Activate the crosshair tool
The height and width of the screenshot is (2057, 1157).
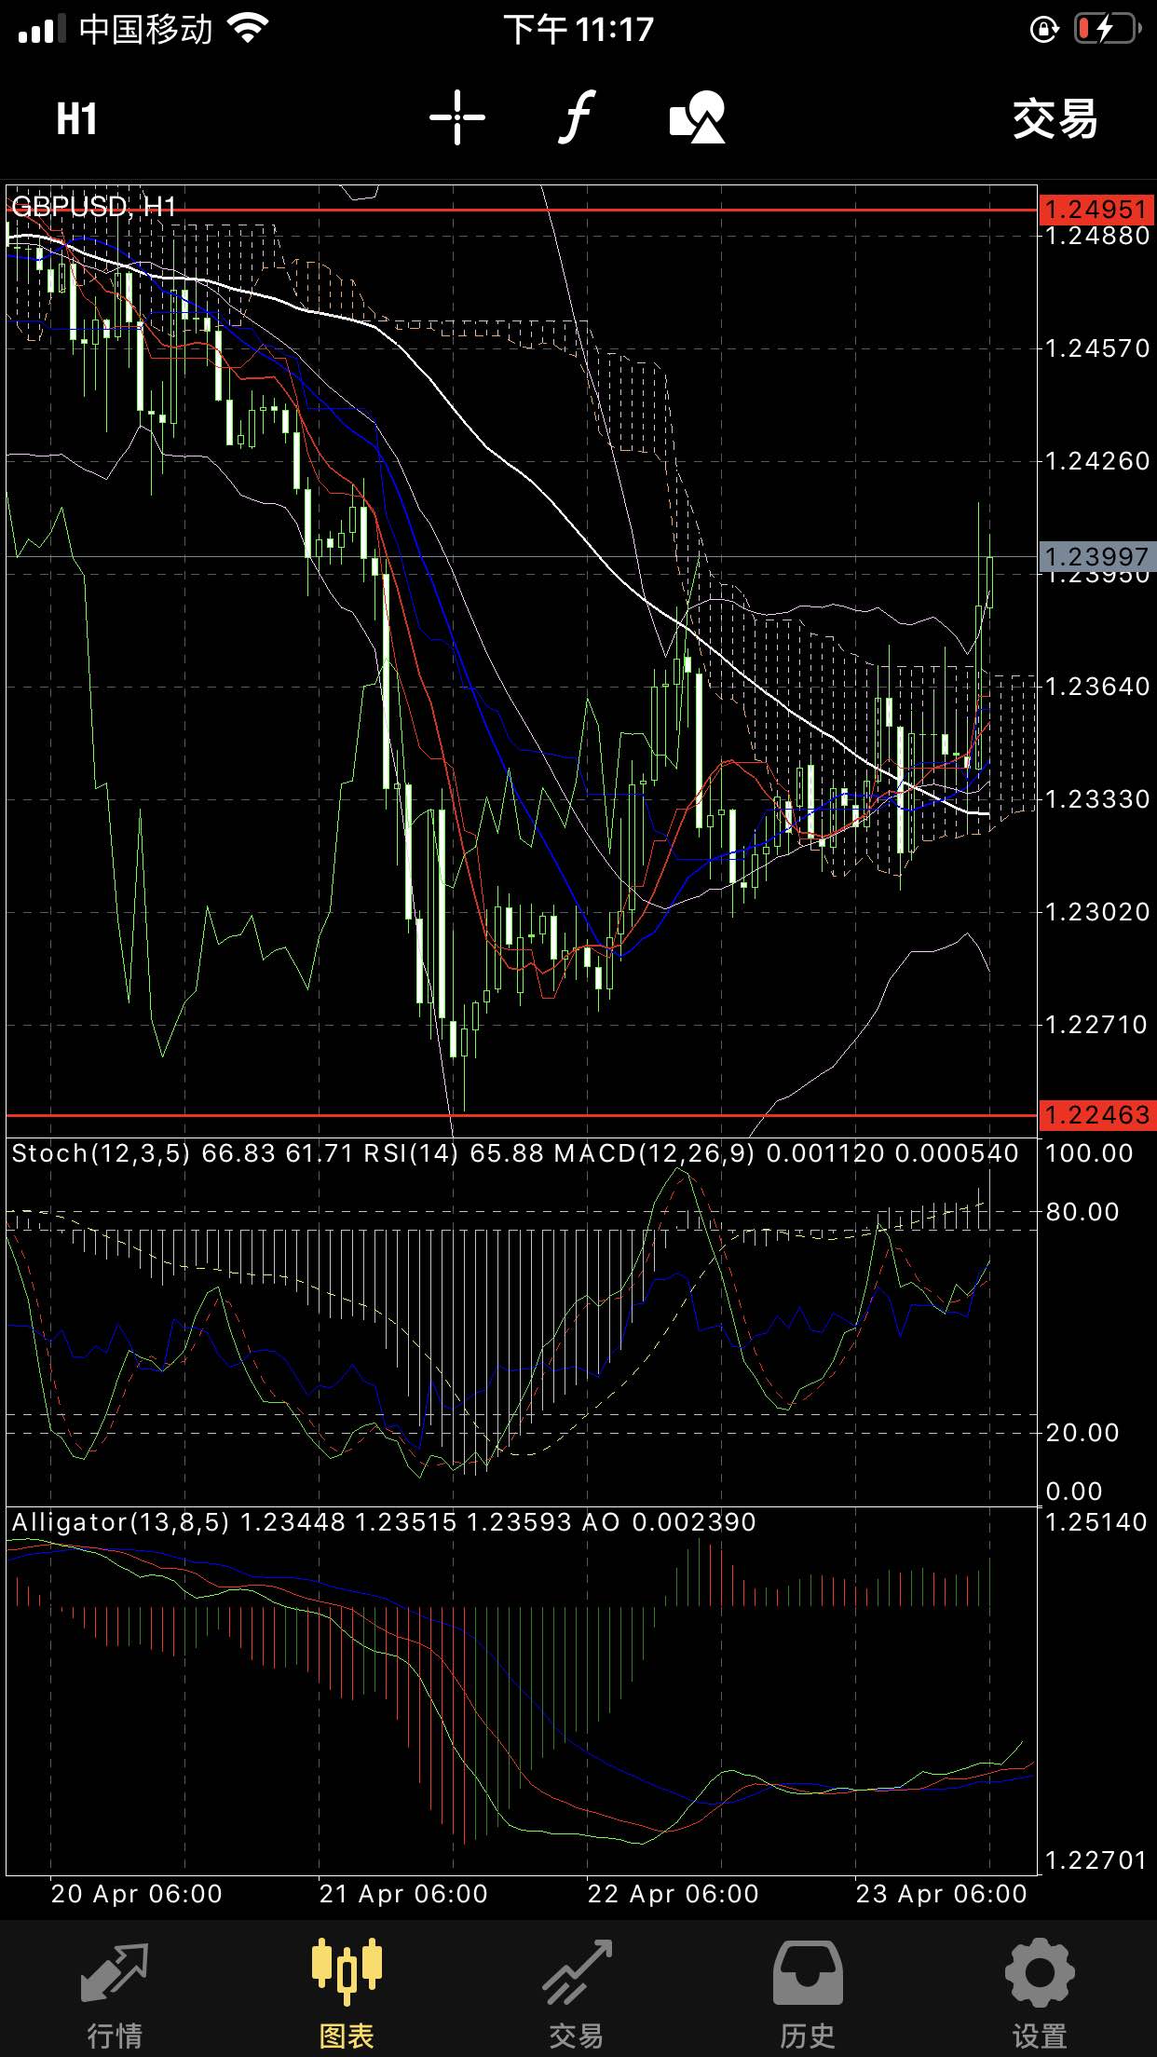pyautogui.click(x=457, y=117)
